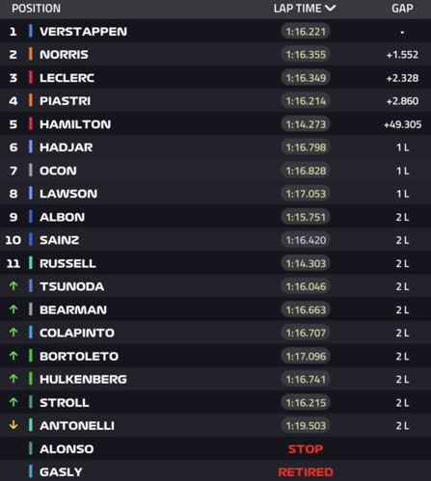Click the green up arrow beside Stroll
This screenshot has height=481, width=431.
click(13, 402)
